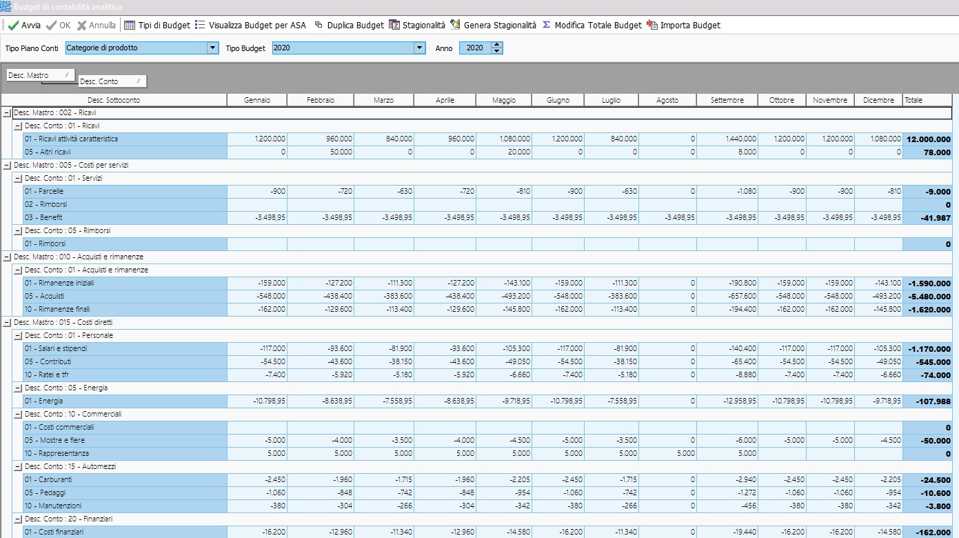Click the Importa Budget icon
This screenshot has height=538, width=959.
652,26
